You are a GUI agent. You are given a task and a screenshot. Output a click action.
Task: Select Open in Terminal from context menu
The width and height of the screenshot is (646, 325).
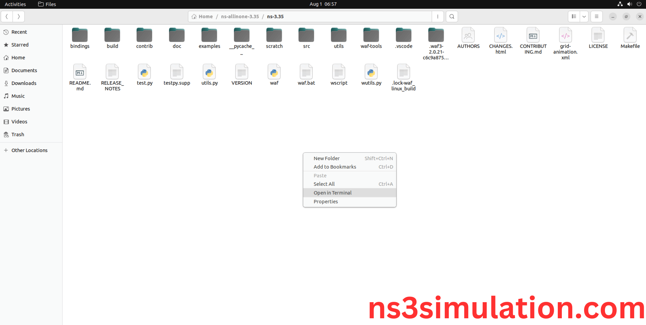click(x=332, y=193)
